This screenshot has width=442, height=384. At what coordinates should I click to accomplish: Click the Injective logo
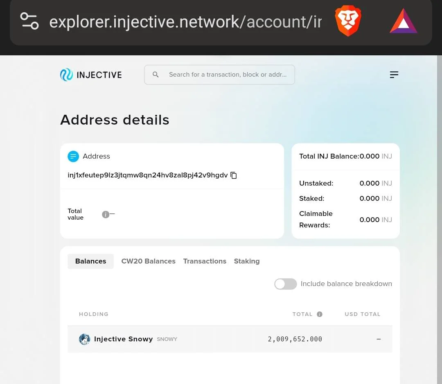91,75
